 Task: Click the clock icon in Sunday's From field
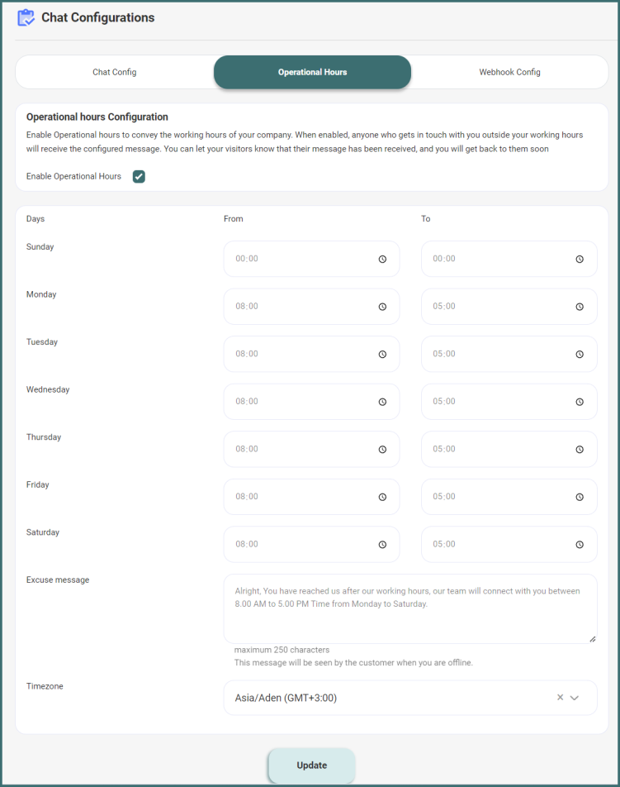382,259
